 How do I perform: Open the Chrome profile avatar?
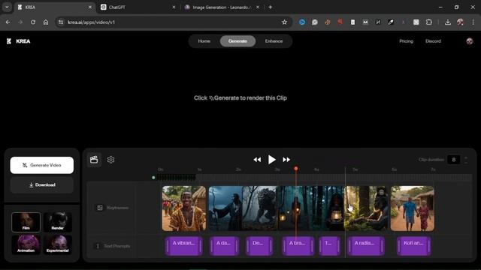pyautogui.click(x=460, y=22)
